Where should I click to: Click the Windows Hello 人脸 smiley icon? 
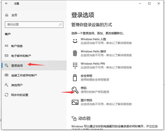pos(75,41)
